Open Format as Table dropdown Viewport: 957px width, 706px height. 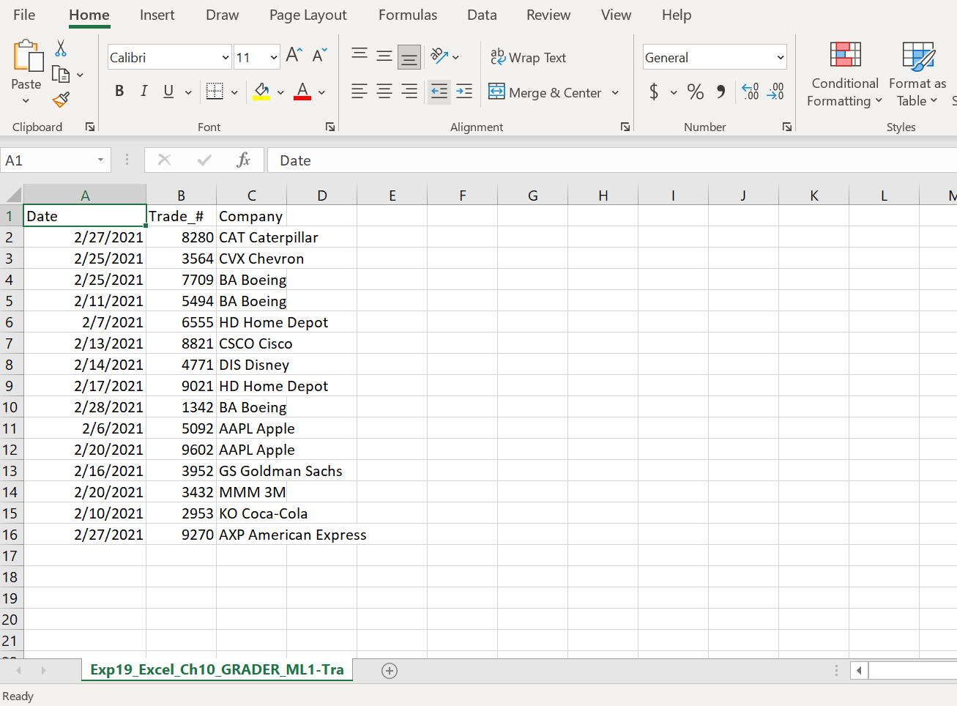917,75
